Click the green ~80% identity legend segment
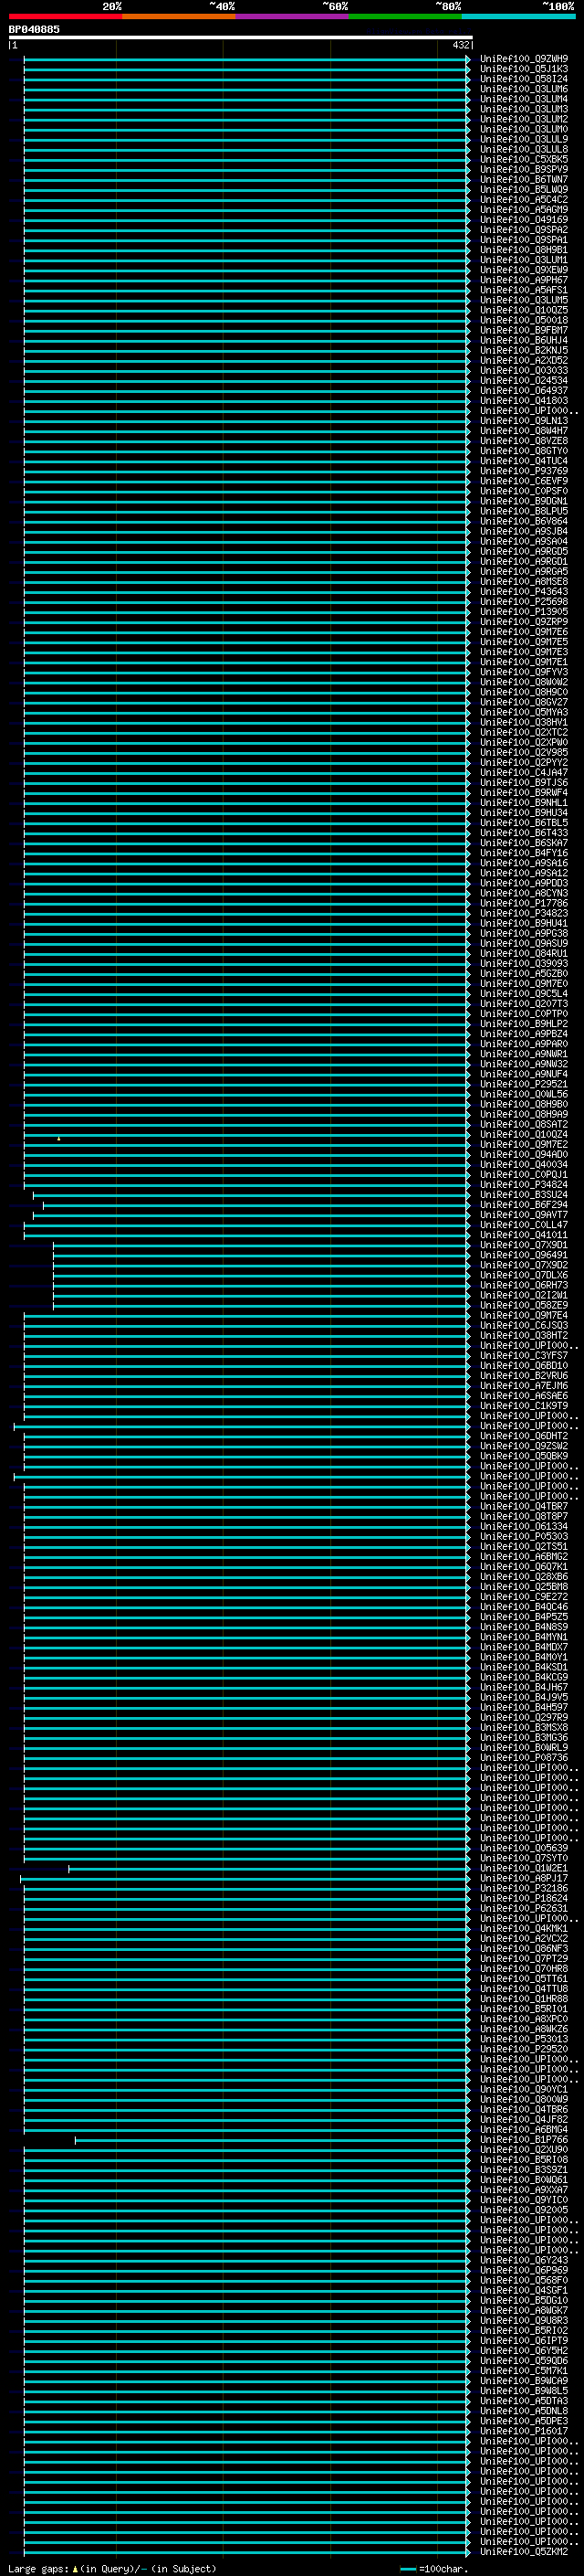The height and width of the screenshot is (2576, 584). (405, 16)
